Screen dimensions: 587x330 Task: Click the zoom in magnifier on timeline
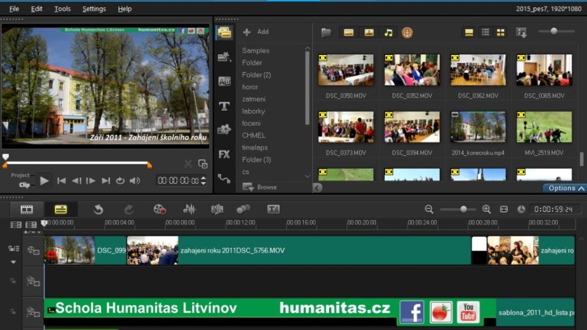pyautogui.click(x=487, y=210)
